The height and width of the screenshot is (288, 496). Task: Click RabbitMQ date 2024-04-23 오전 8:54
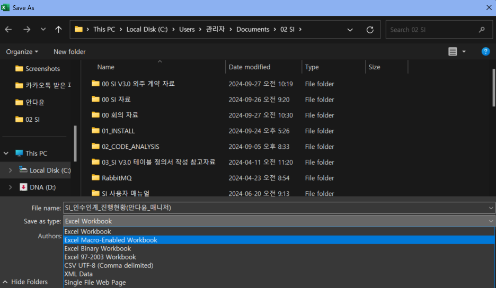(x=259, y=178)
